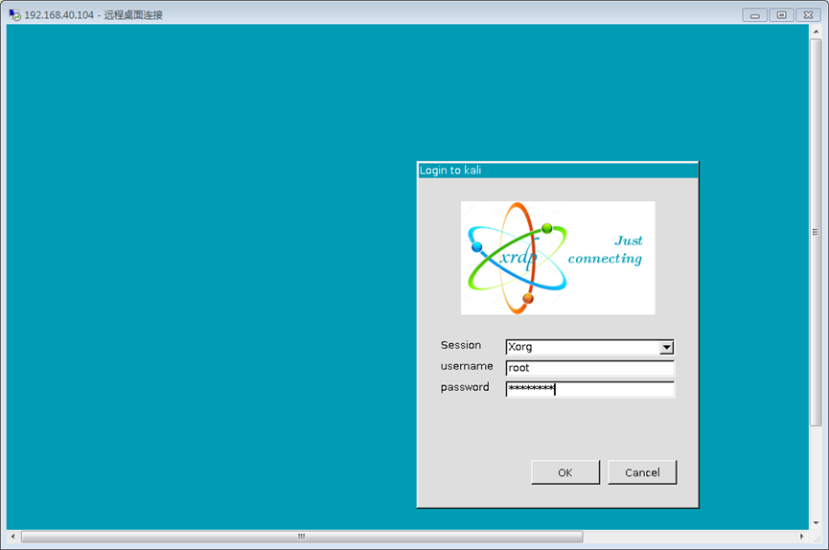
Task: Click the 192.168.40.104 window title text
Action: pyautogui.click(x=94, y=14)
